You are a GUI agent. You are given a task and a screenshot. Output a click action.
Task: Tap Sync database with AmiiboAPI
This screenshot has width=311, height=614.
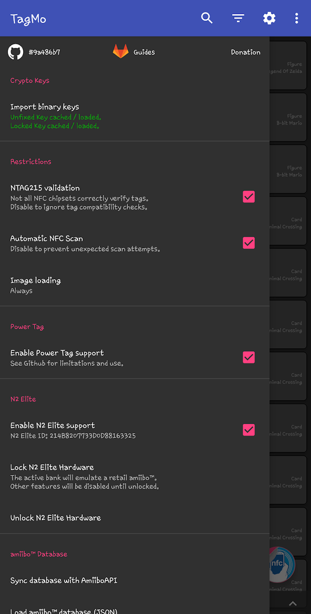[x=64, y=580]
